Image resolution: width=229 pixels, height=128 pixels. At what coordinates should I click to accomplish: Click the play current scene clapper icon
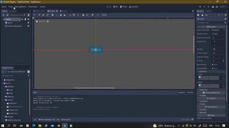[213, 7]
